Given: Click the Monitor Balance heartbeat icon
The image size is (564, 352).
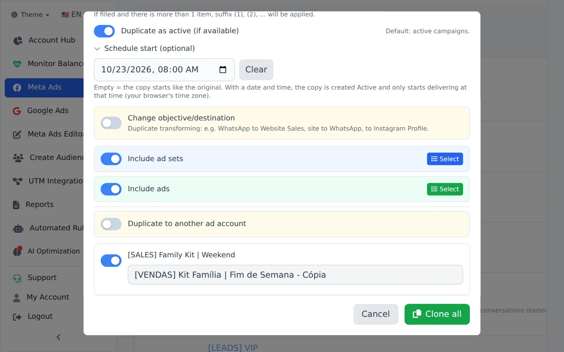Looking at the screenshot, I should coord(17,64).
